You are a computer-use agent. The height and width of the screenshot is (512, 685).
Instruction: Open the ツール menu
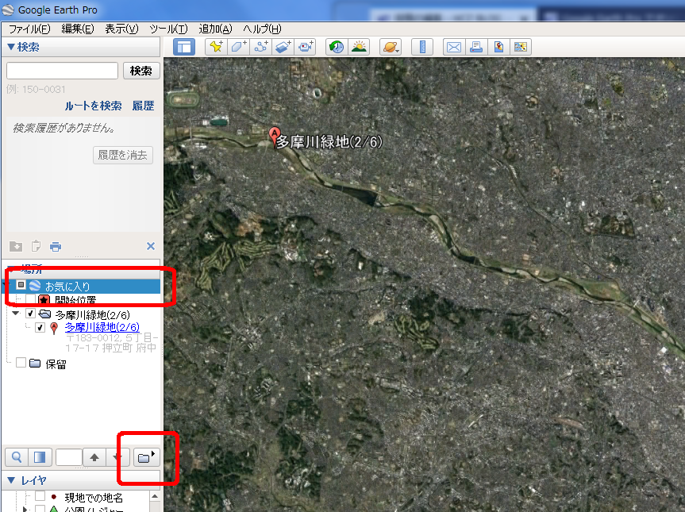pos(168,29)
